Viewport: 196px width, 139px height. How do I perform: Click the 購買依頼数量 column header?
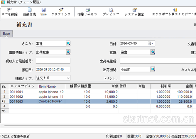click(x=78, y=86)
